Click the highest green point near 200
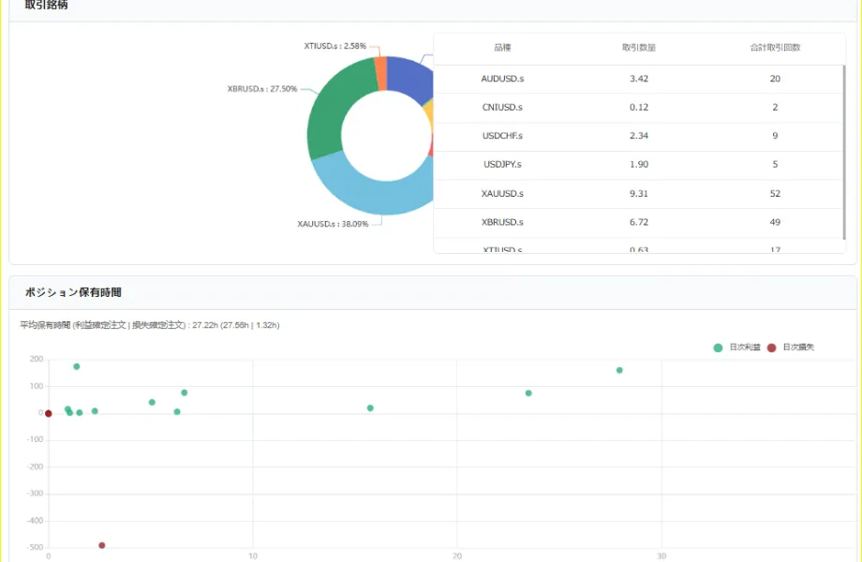862x562 pixels. tap(77, 366)
